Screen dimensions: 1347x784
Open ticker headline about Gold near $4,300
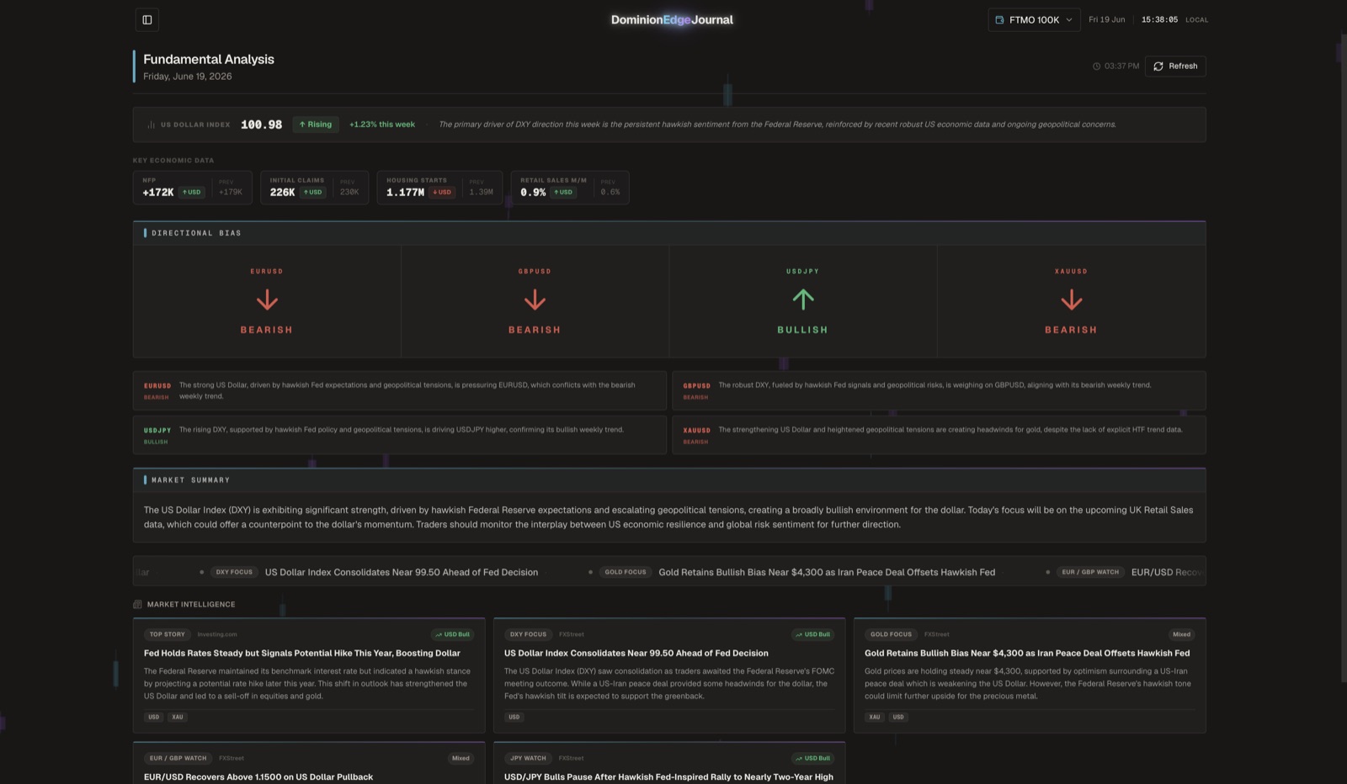pyautogui.click(x=827, y=572)
